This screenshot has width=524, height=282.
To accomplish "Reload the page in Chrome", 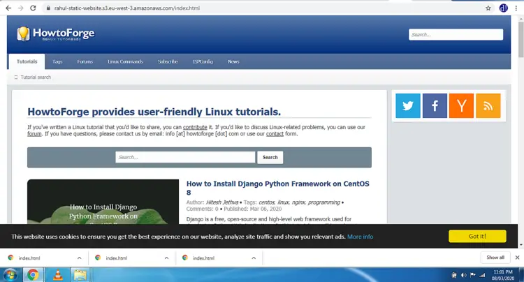I will coord(32,8).
